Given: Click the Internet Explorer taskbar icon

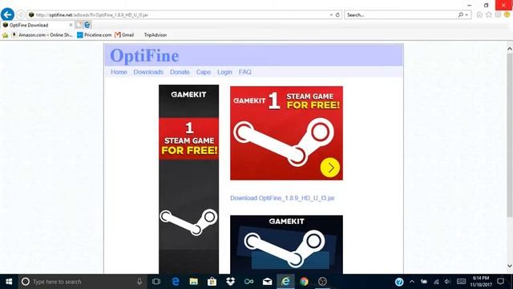Looking at the screenshot, I should click(285, 282).
